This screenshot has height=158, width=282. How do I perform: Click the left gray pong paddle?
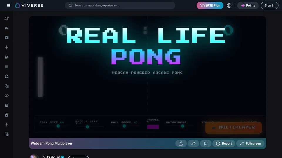tap(40, 77)
